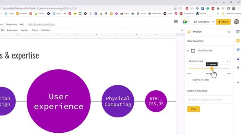Click Select an object to animate
Screen dimensions: 241x135
click(x=205, y=99)
